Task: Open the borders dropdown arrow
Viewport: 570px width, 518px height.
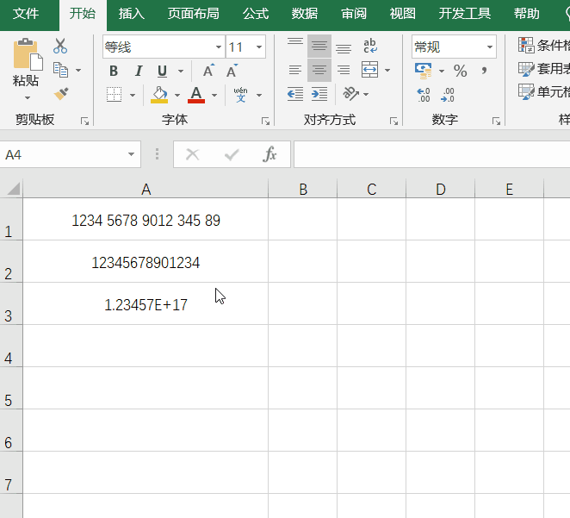Action: pos(133,96)
